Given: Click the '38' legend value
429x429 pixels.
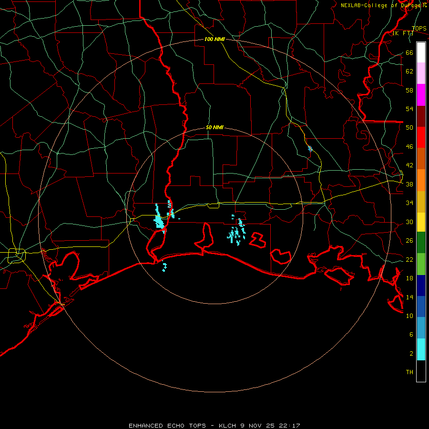Looking at the screenshot, I should click(409, 184).
